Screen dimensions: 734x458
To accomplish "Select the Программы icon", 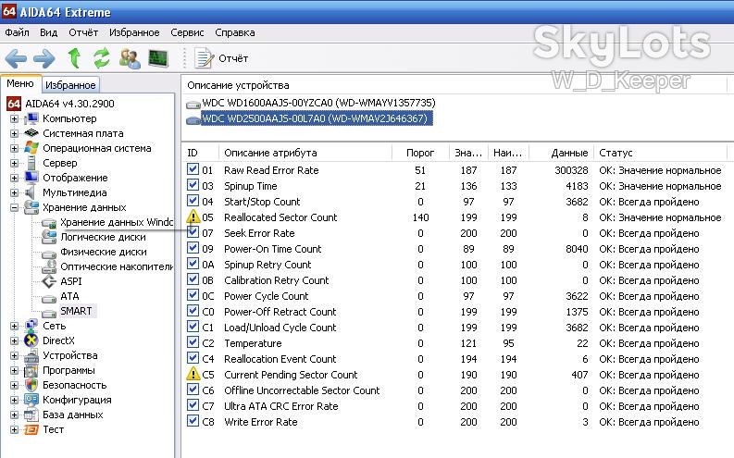I will pyautogui.click(x=31, y=370).
